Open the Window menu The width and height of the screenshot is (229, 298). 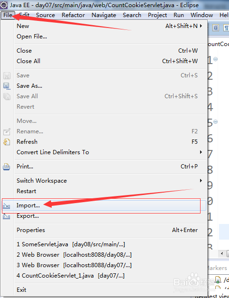[202, 15]
